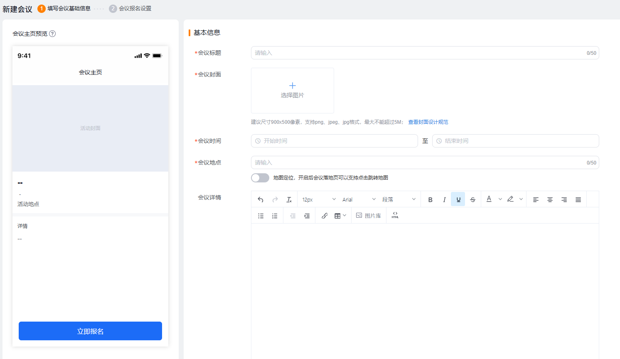The height and width of the screenshot is (359, 620).
Task: Increase indent of the paragraph
Action: (x=307, y=216)
